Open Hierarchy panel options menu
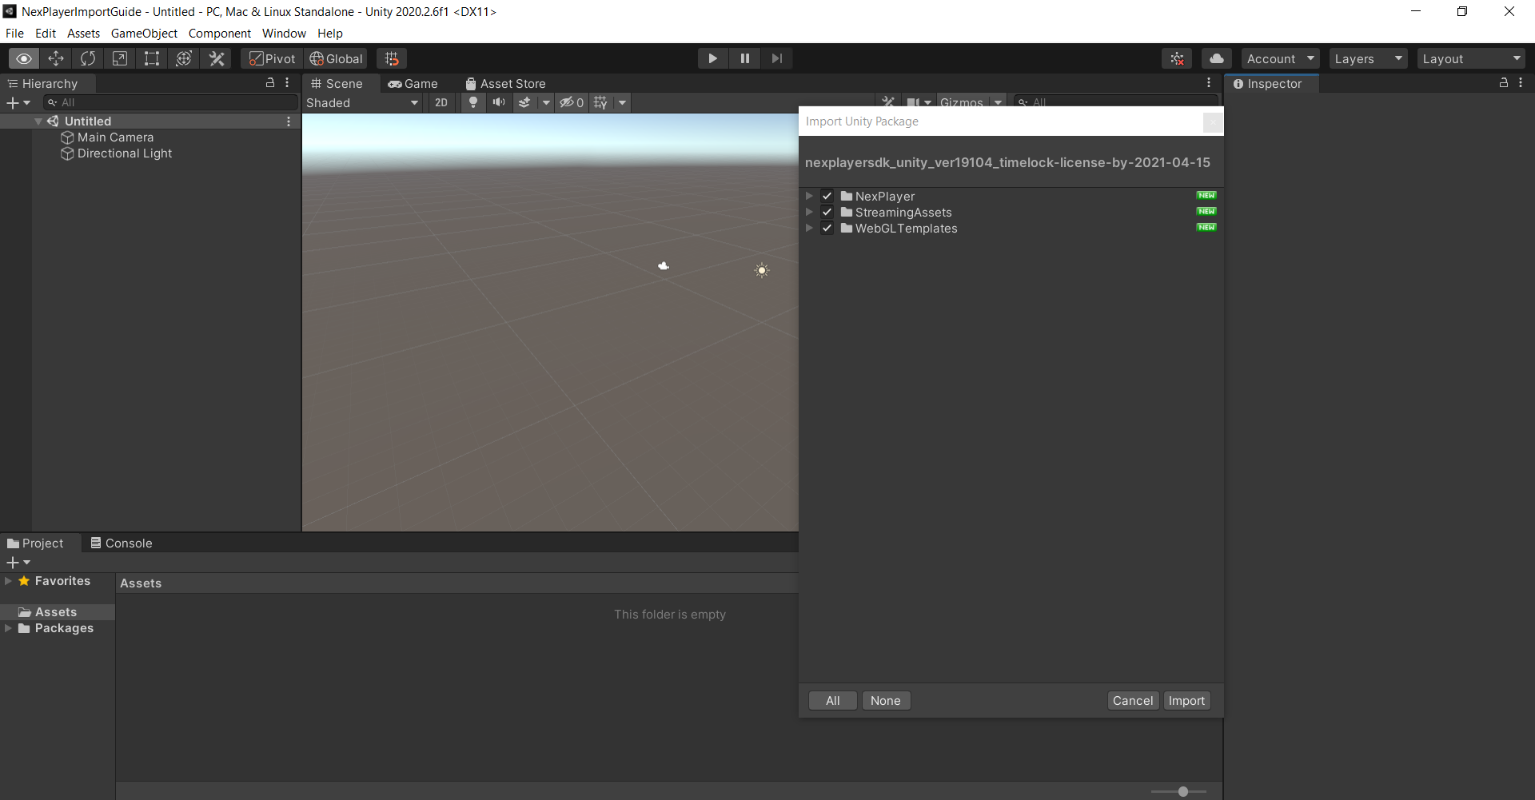This screenshot has width=1535, height=800. 287,83
